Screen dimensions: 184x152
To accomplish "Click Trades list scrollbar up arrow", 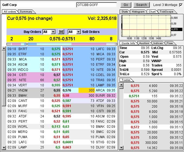I will tap(121, 85).
